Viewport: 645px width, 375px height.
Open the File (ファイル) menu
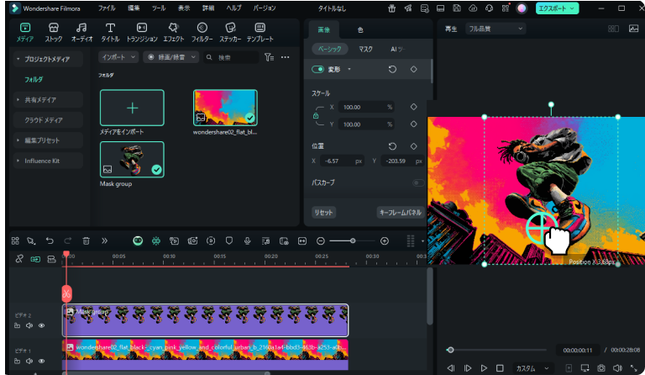[x=107, y=8]
